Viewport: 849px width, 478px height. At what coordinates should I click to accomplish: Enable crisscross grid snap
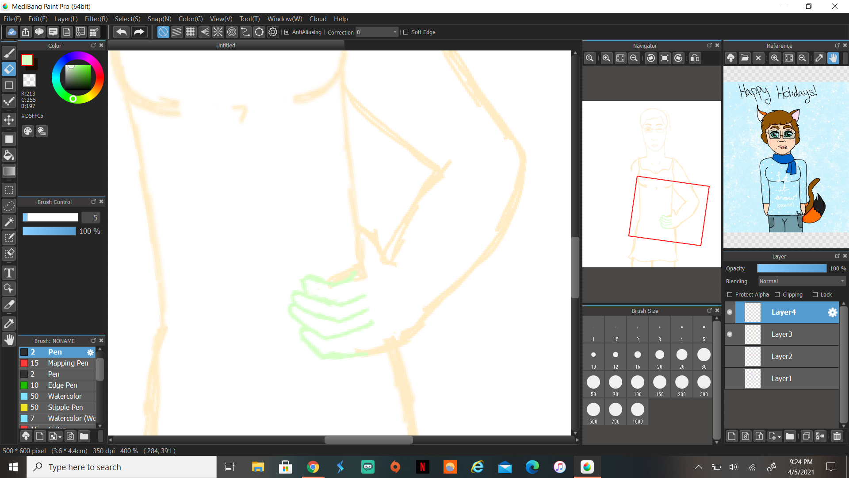(191, 32)
